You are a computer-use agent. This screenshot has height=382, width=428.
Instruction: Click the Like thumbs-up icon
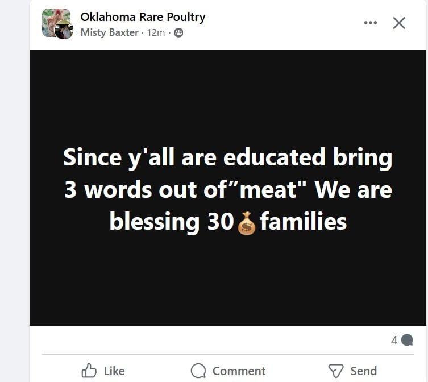[89, 371]
